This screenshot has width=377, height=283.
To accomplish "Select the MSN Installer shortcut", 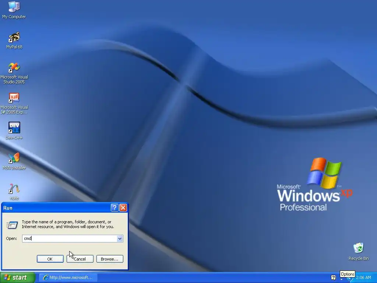I will (14, 161).
